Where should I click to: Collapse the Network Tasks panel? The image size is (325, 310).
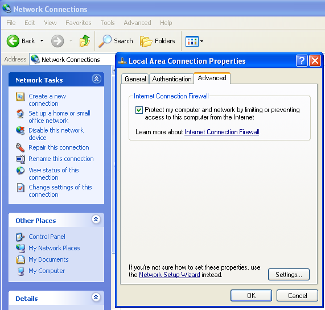[x=97, y=78]
